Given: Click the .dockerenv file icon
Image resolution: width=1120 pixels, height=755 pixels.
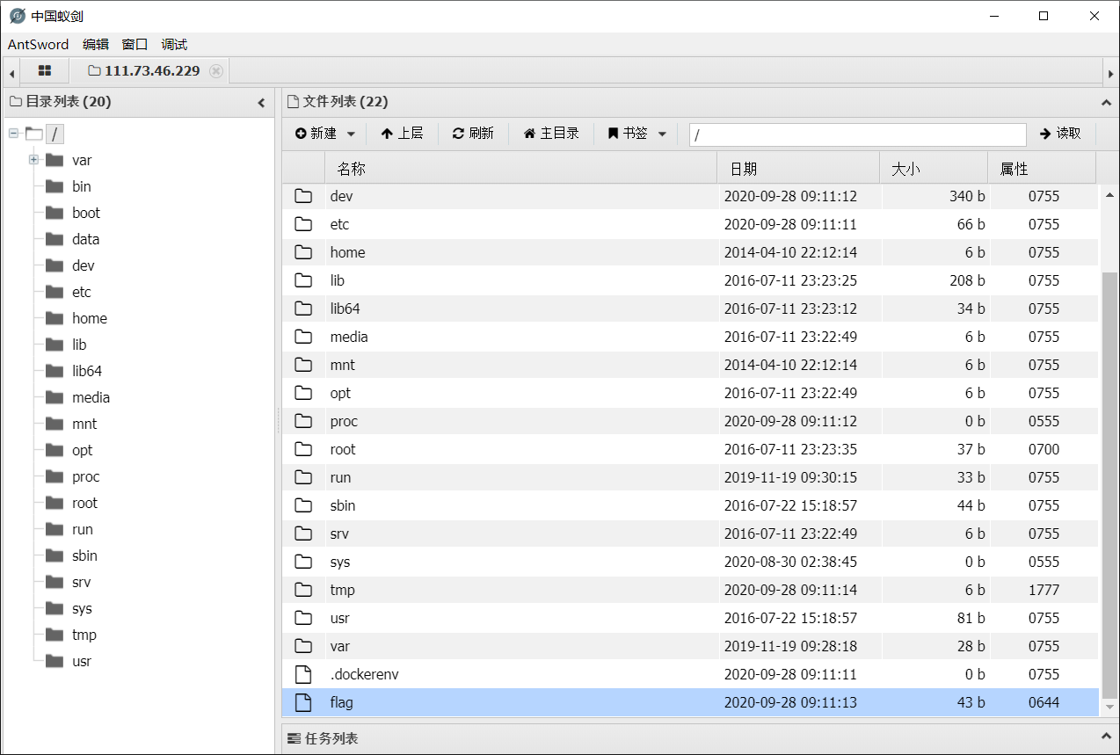Looking at the screenshot, I should coord(303,674).
